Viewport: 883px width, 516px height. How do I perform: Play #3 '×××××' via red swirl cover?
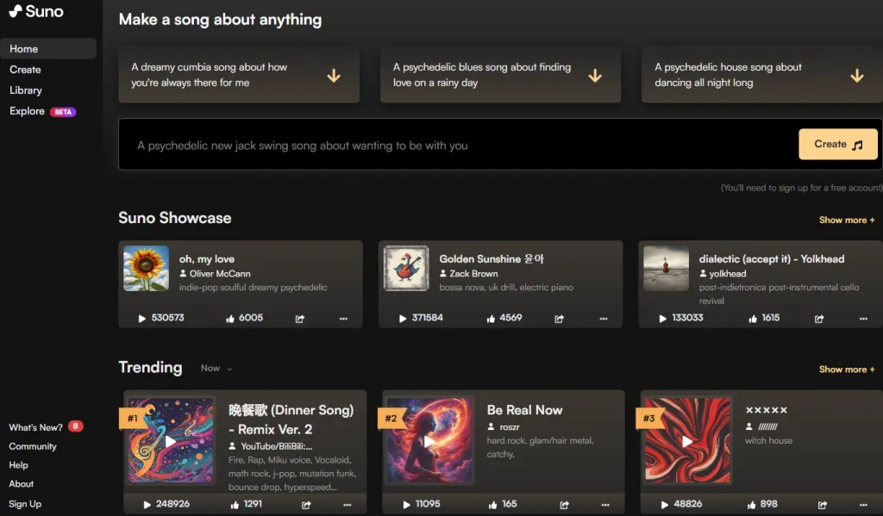click(x=687, y=440)
